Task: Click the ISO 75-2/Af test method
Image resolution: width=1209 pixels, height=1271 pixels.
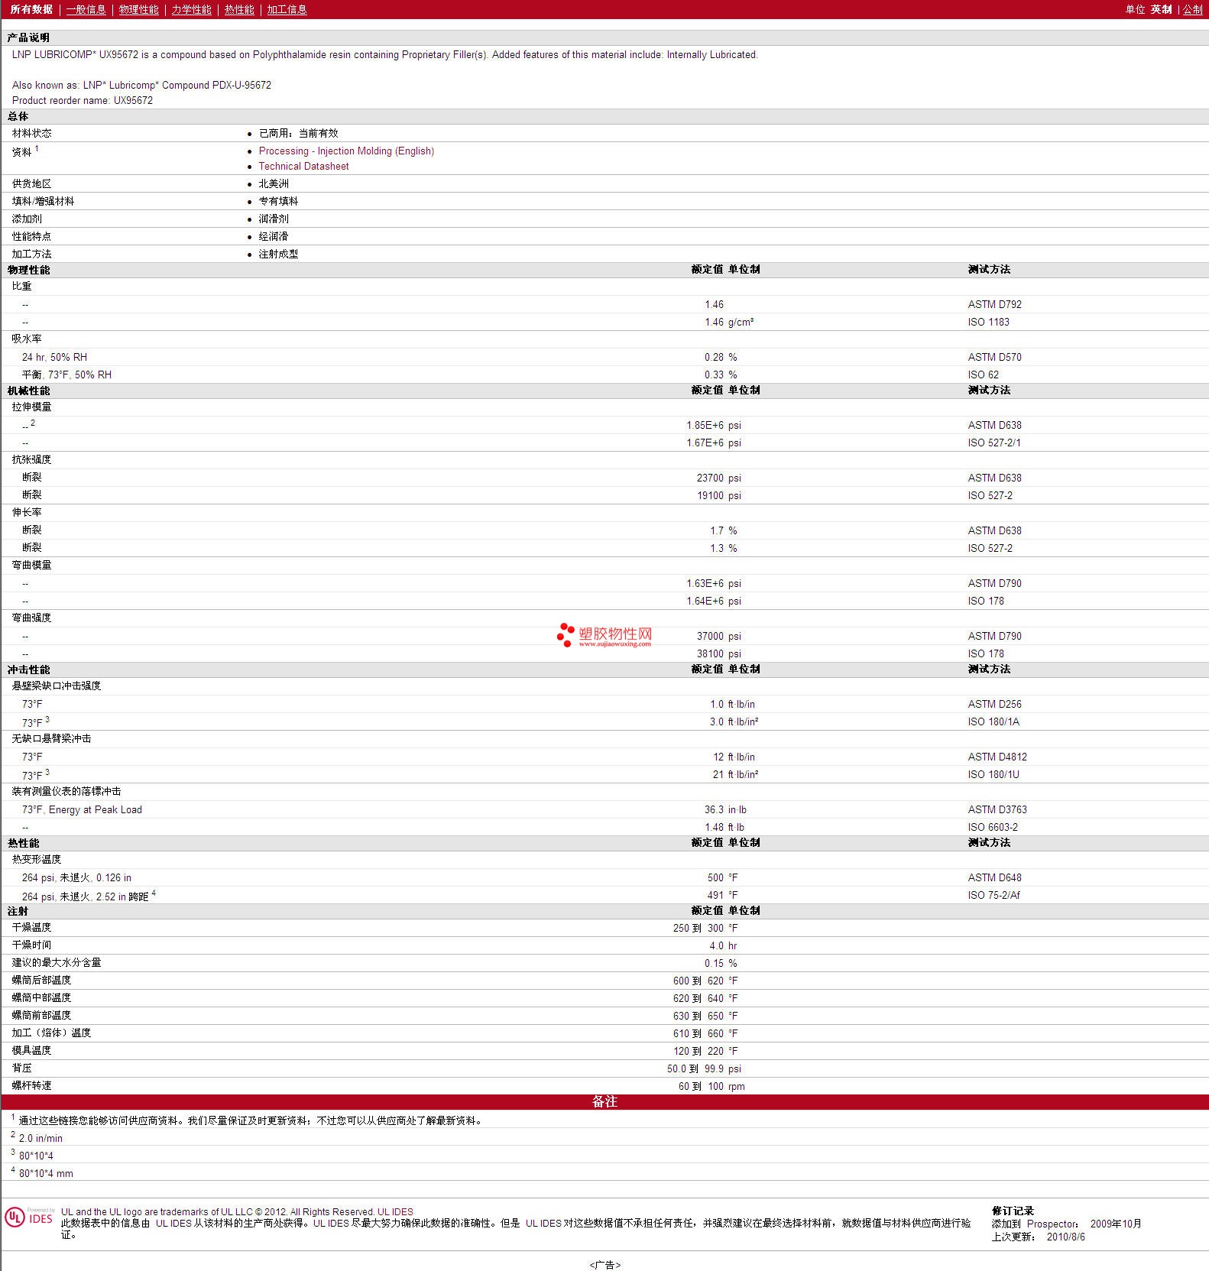Action: coord(993,895)
